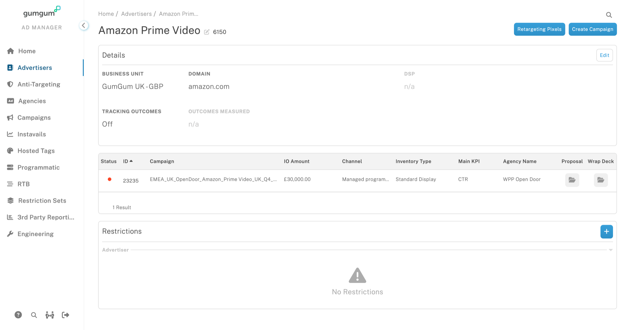Click Edit in the Details panel
631x330 pixels.
[x=604, y=55]
